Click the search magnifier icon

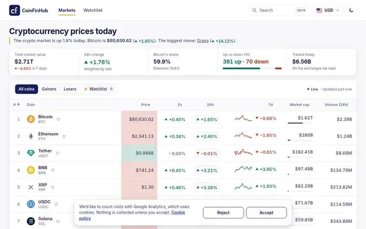[254, 10]
